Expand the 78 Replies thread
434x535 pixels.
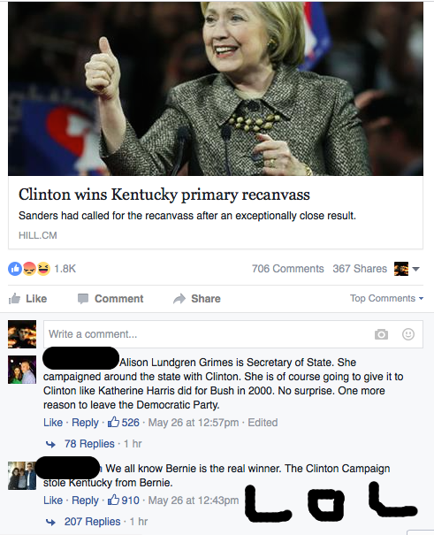[89, 444]
